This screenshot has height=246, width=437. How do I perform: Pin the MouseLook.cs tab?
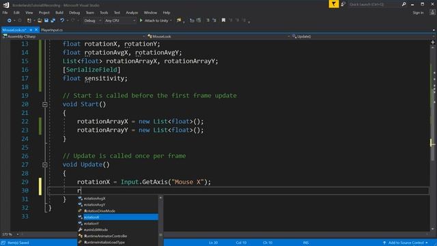pyautogui.click(x=31, y=30)
